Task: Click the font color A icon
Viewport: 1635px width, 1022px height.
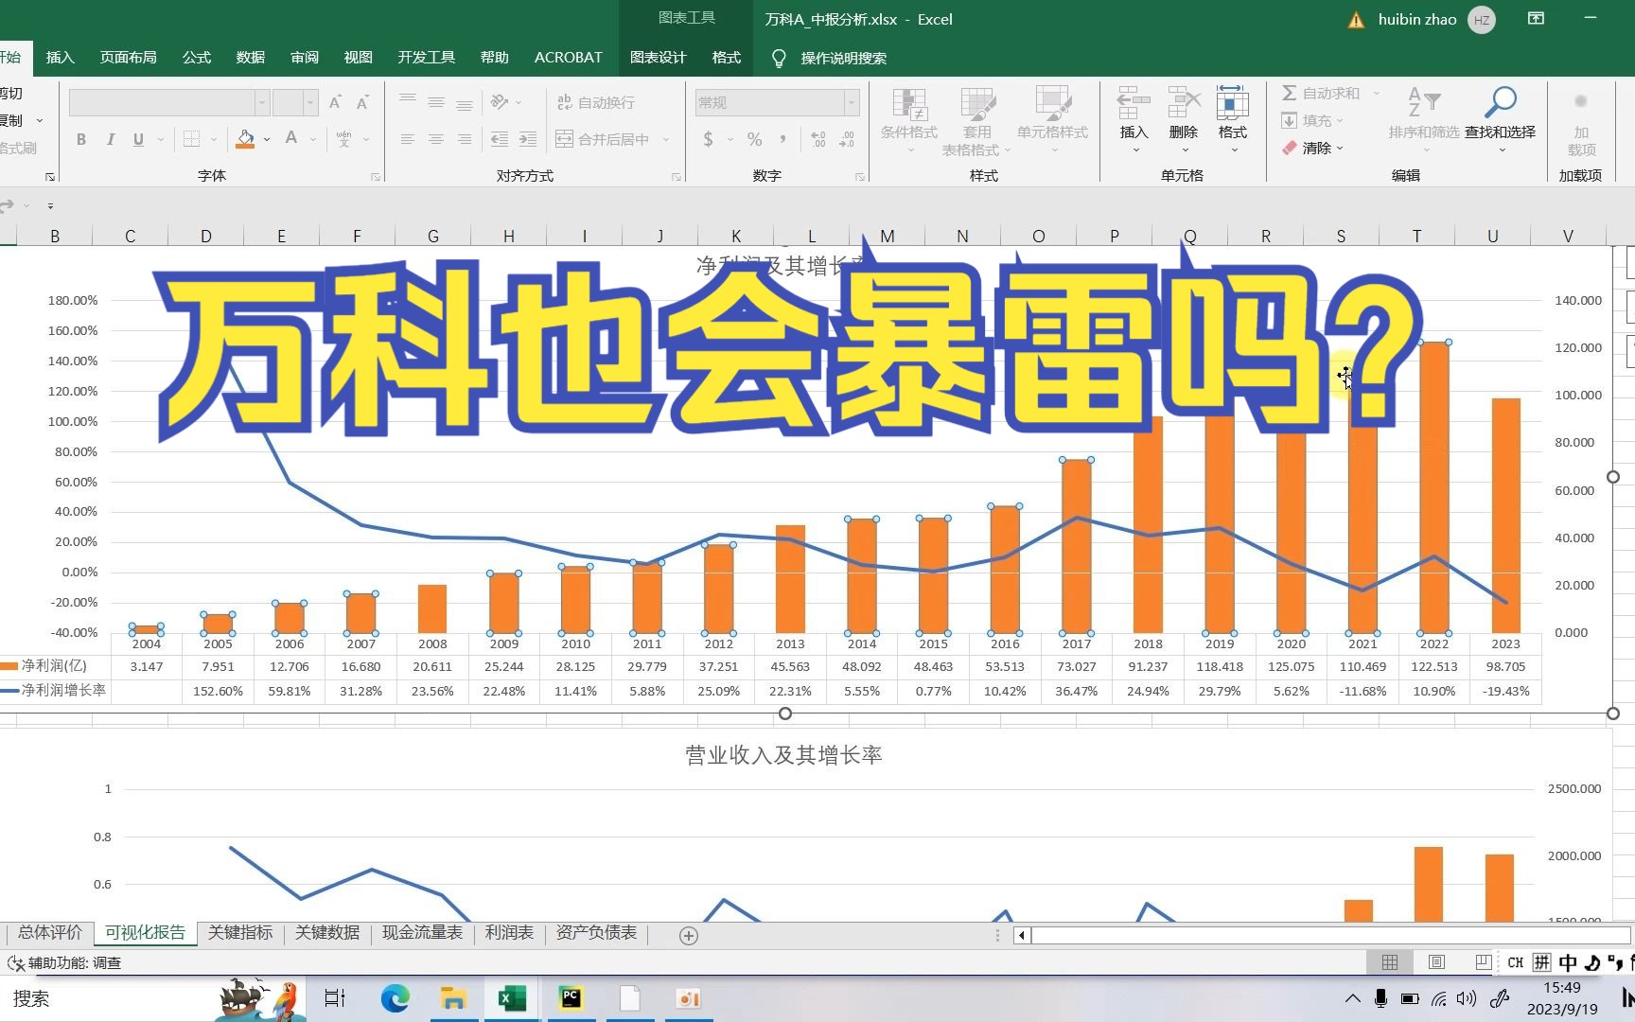Action: (291, 139)
